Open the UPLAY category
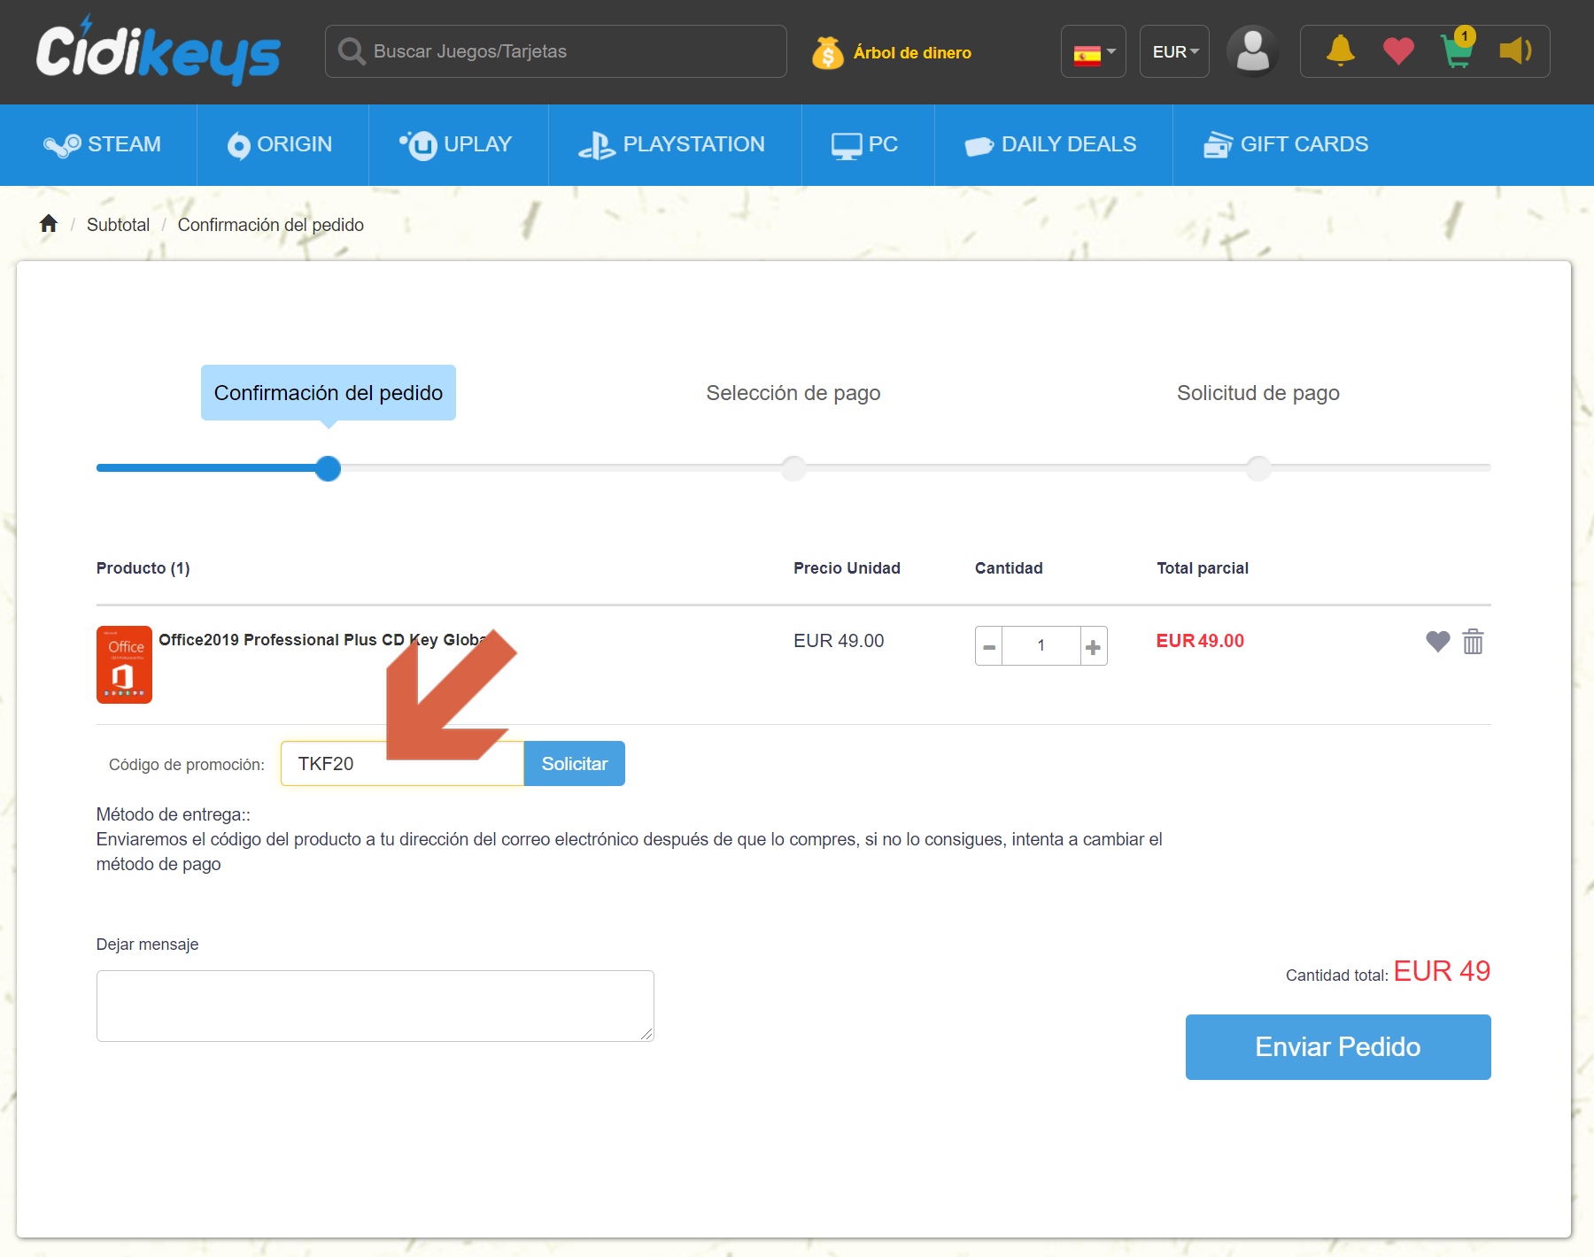The image size is (1594, 1257). (455, 144)
